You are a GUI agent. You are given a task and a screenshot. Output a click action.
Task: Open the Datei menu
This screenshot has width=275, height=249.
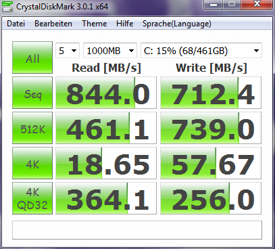coord(16,24)
